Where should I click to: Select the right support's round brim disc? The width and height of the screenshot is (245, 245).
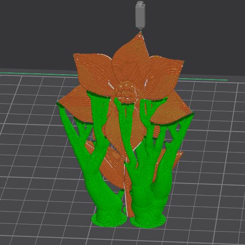click(148, 222)
